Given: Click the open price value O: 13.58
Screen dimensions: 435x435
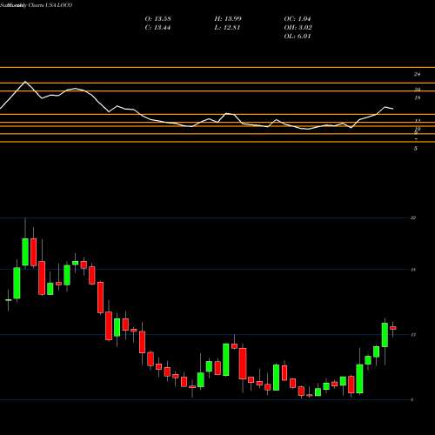Looking at the screenshot, I should tap(158, 19).
